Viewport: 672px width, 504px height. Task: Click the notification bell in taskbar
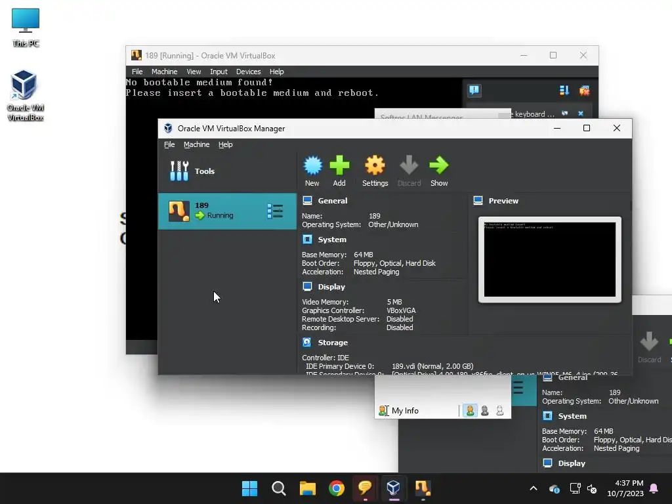tap(654, 488)
